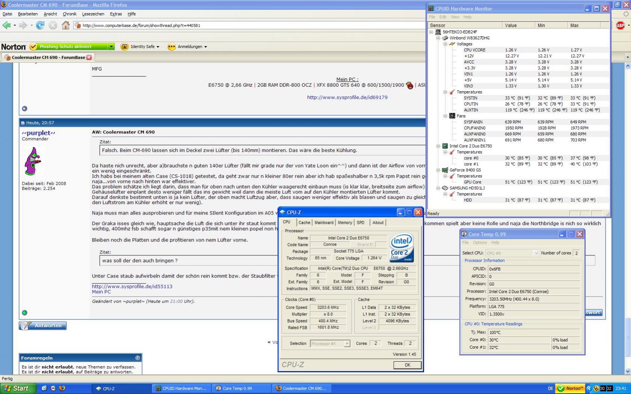Screen dimensions: 631x394
Task: Open the Windows Start menu
Action: (x=18, y=388)
